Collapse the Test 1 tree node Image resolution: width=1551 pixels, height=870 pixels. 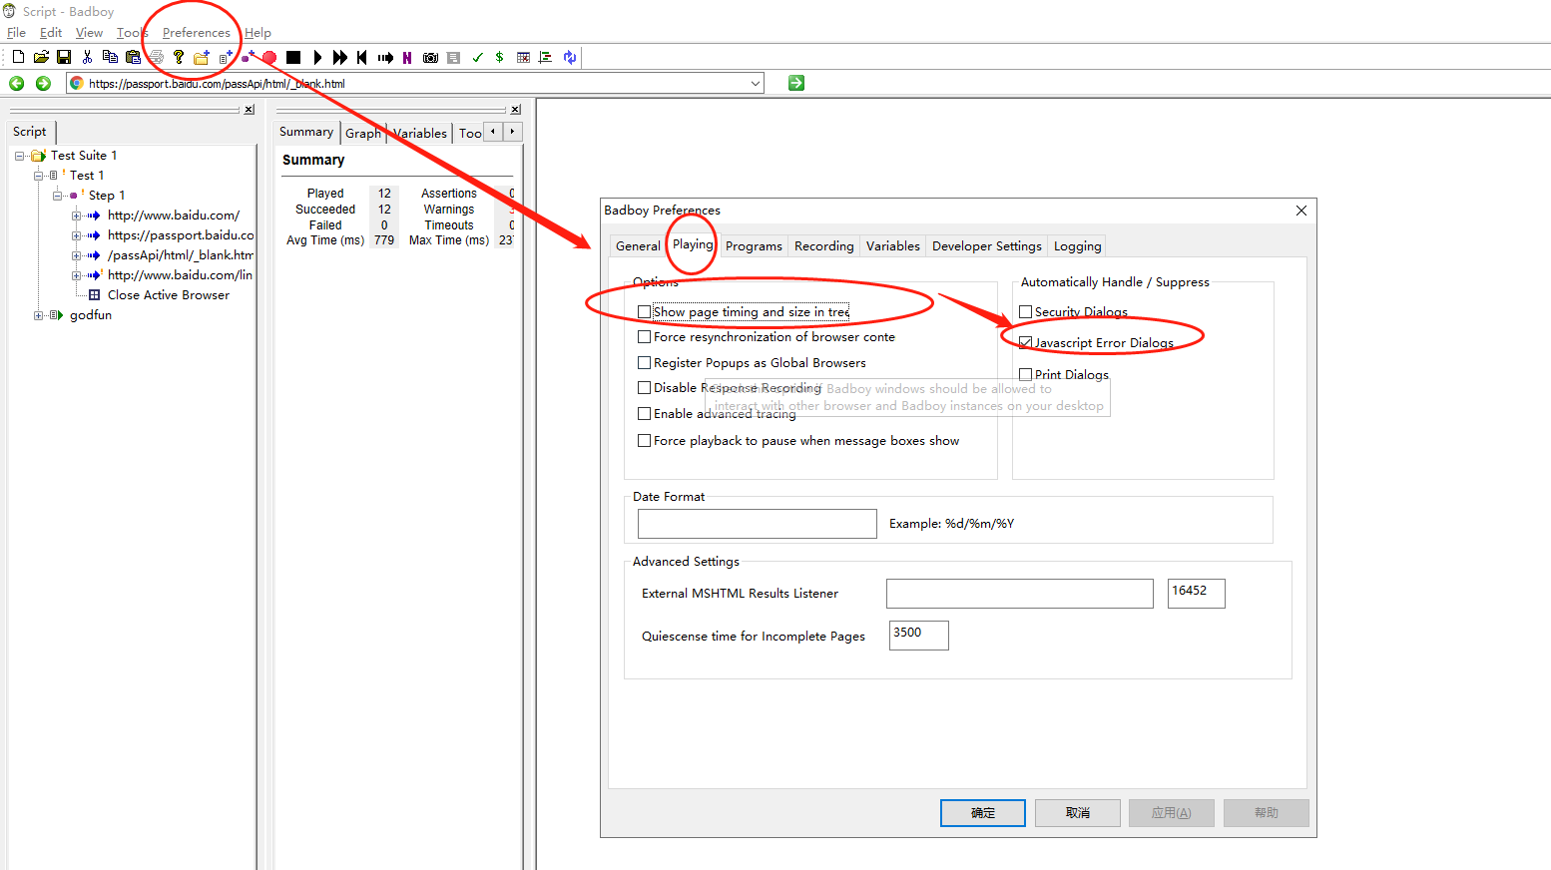click(x=39, y=176)
